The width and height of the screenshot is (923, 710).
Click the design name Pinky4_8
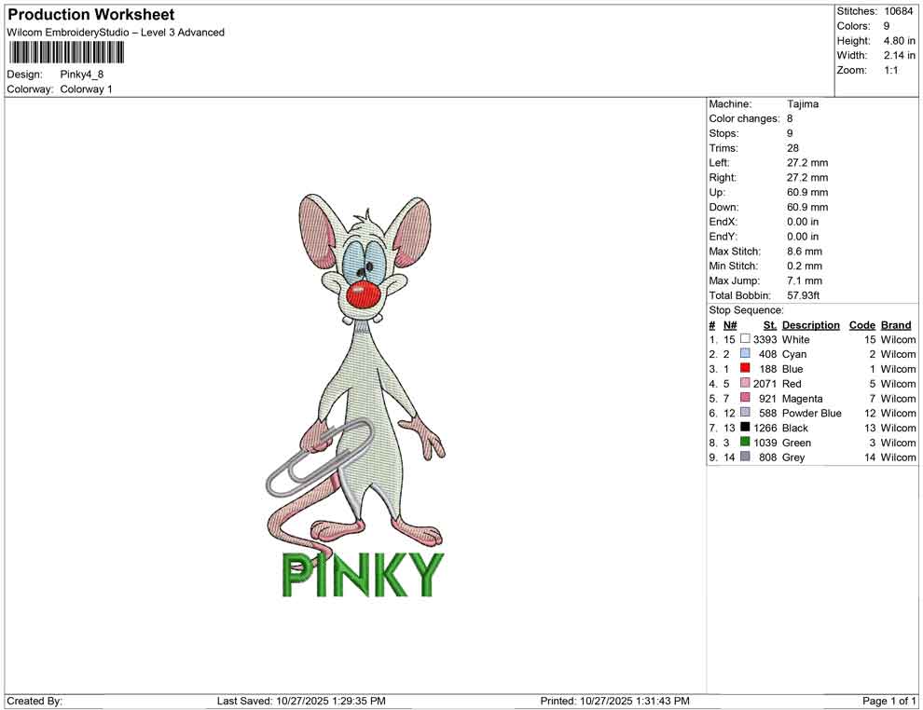click(x=82, y=75)
